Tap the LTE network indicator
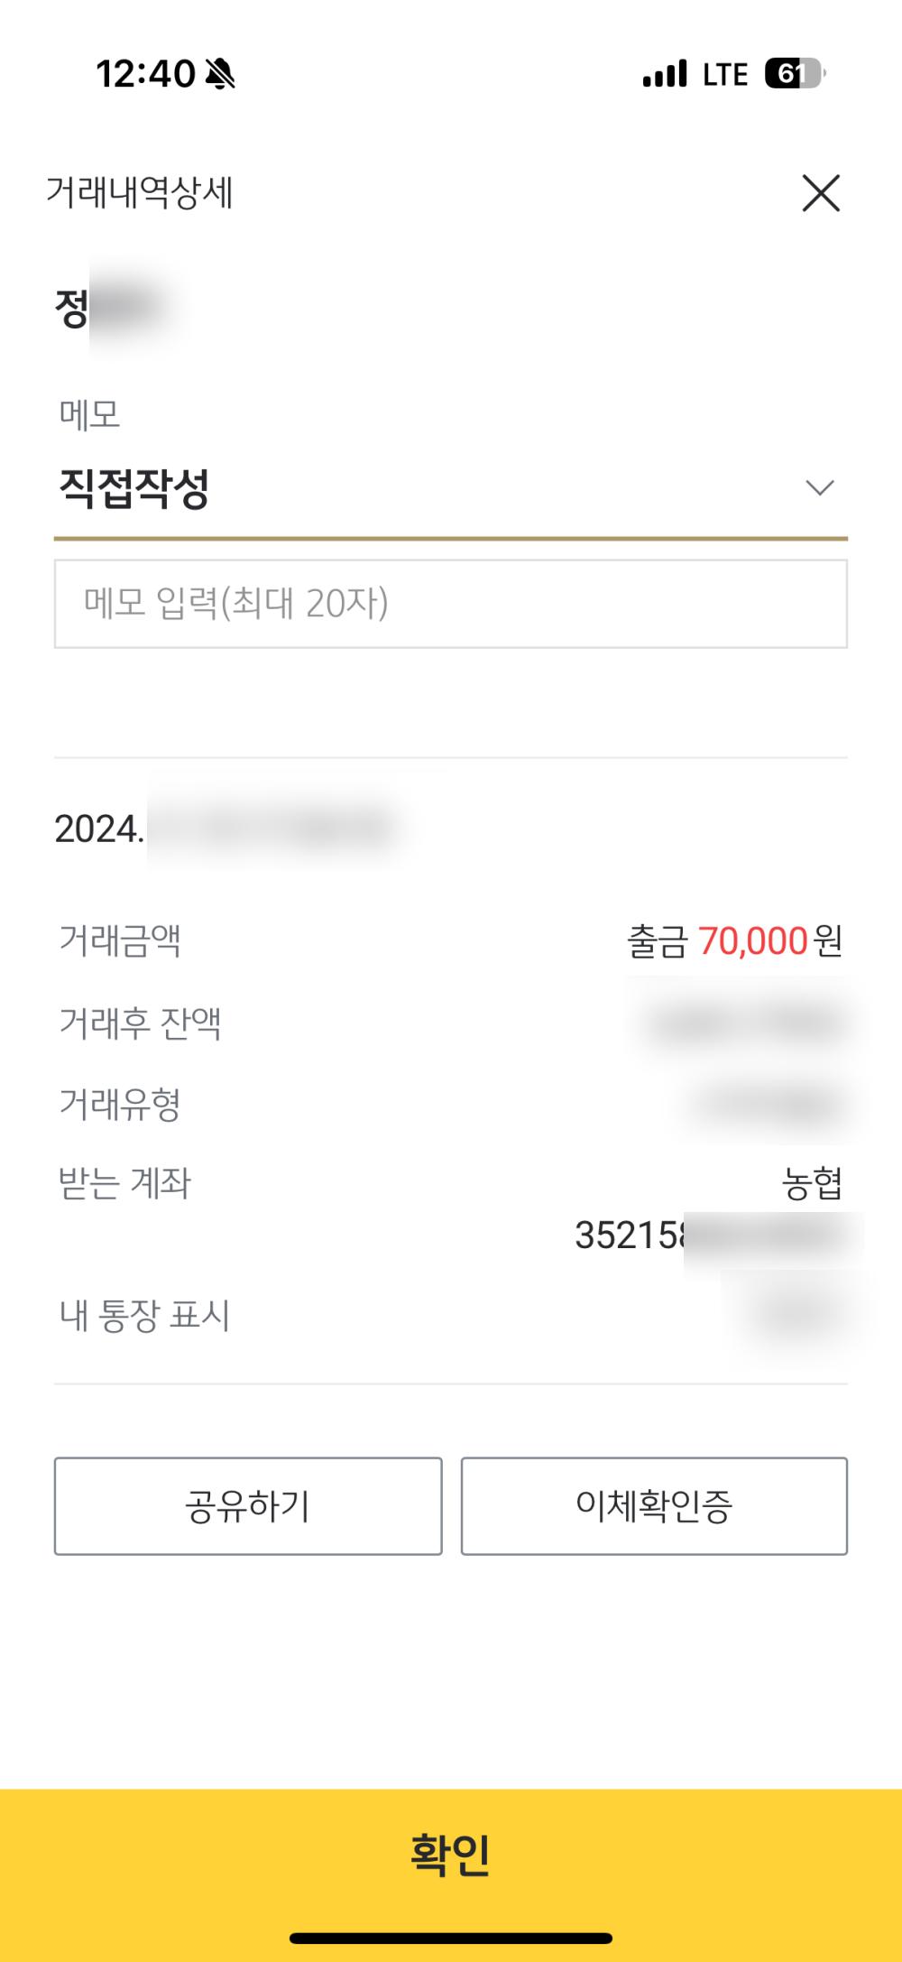This screenshot has height=1962, width=902. point(725,74)
